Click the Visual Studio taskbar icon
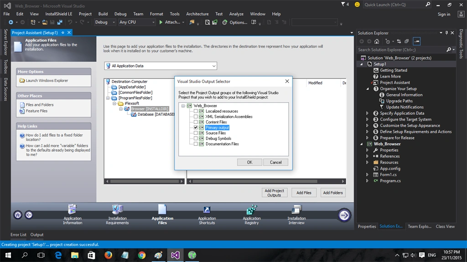Viewport: 467px width, 262px height. coord(175,255)
